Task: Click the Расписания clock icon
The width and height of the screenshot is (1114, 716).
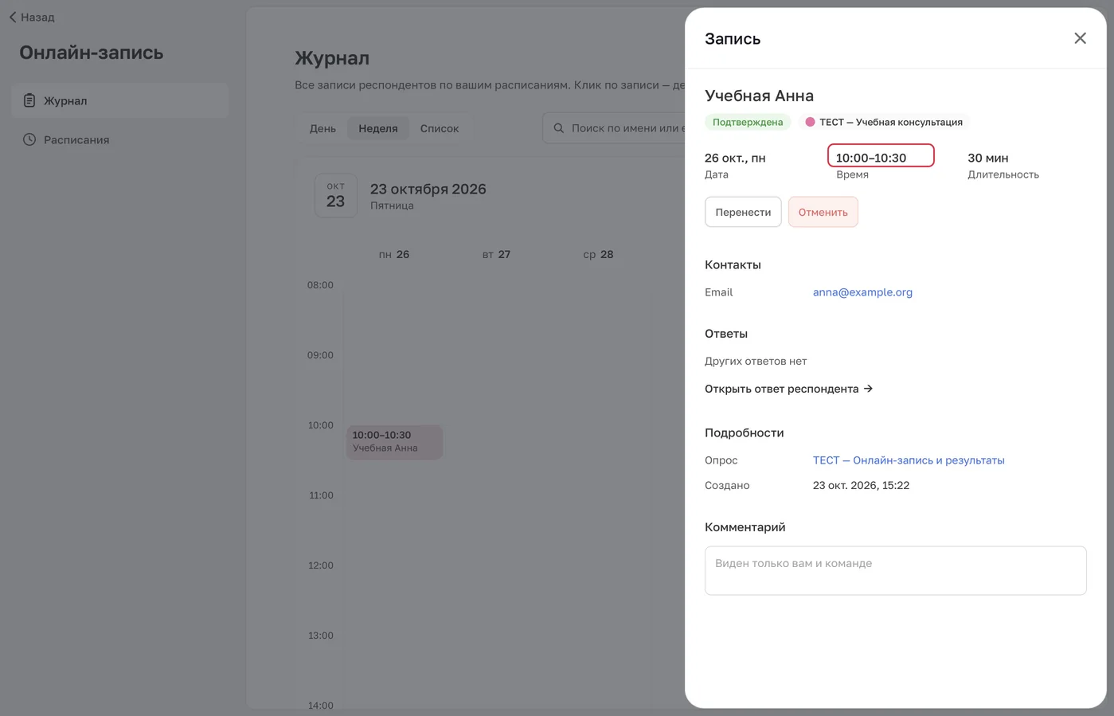Action: point(29,139)
